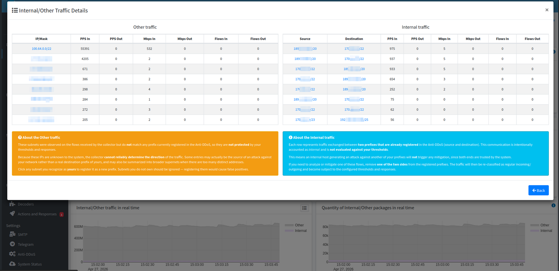The image size is (559, 271).
Task: Toggle Internal series in packages chart legend
Action: 541,231
